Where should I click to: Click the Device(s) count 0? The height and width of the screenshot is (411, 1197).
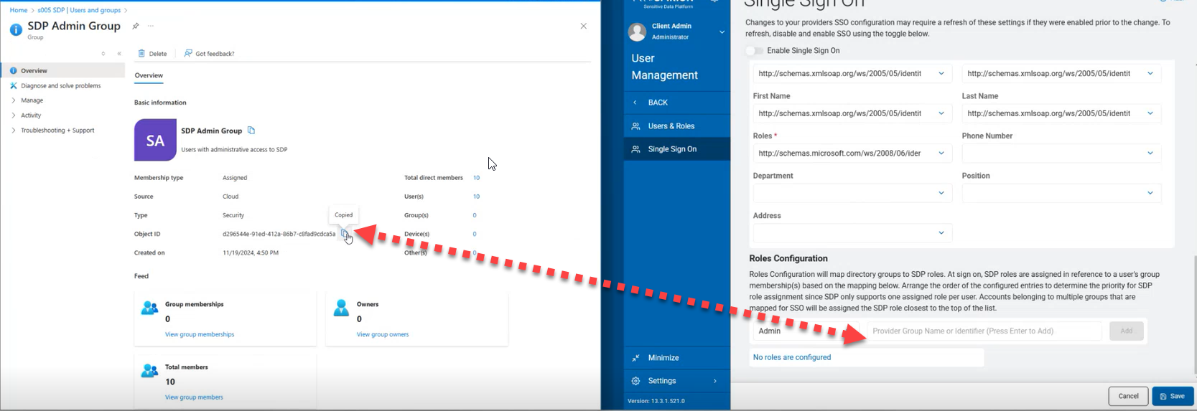coord(475,234)
